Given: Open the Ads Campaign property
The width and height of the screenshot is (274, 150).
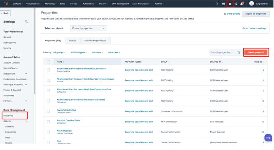Looking at the screenshot, I should pyautogui.click(x=64, y=131).
